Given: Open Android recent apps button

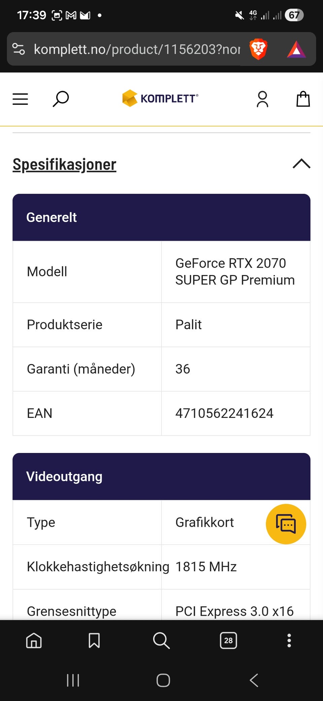Looking at the screenshot, I should tap(73, 680).
